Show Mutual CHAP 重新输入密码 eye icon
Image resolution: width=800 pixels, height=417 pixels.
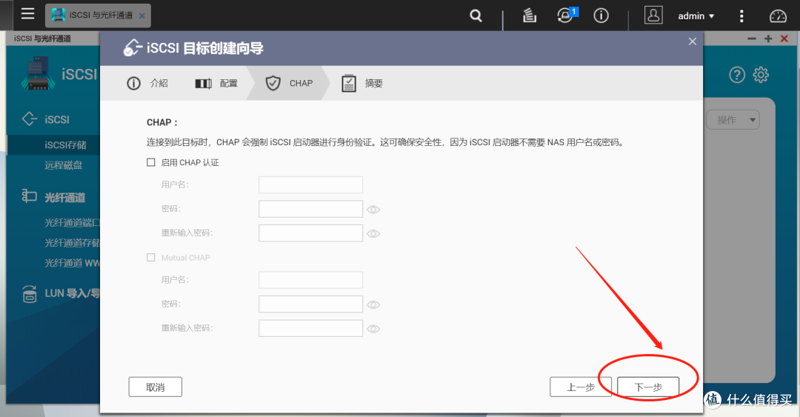373,329
